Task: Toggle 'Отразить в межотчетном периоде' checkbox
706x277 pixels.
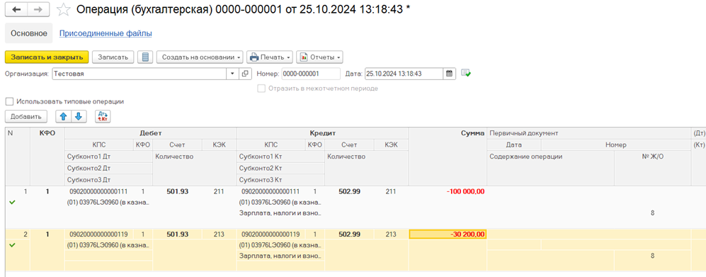Action: (x=261, y=89)
